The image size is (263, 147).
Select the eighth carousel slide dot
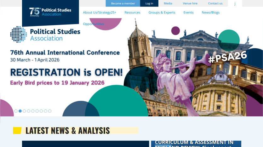point(45,111)
